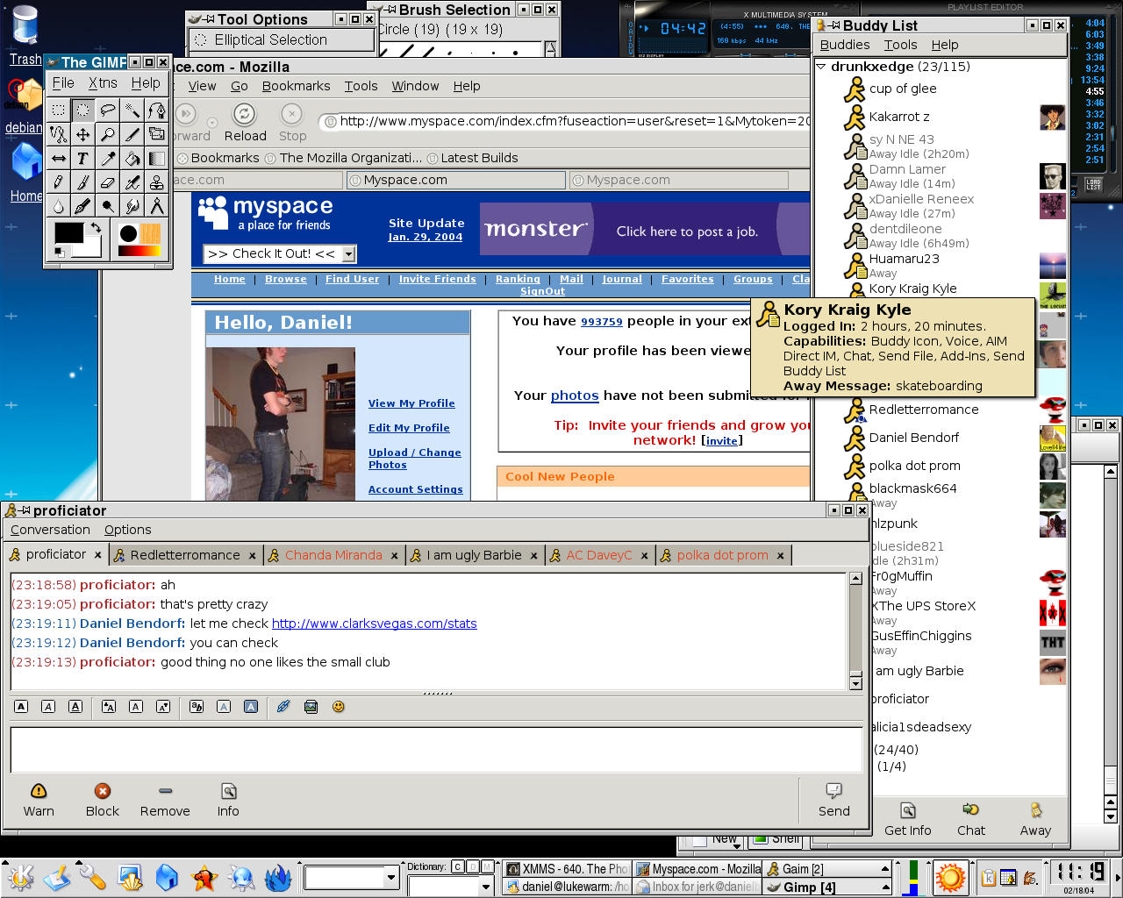This screenshot has height=898, width=1123.
Task: Send the message in Gaim conversation
Action: click(833, 800)
